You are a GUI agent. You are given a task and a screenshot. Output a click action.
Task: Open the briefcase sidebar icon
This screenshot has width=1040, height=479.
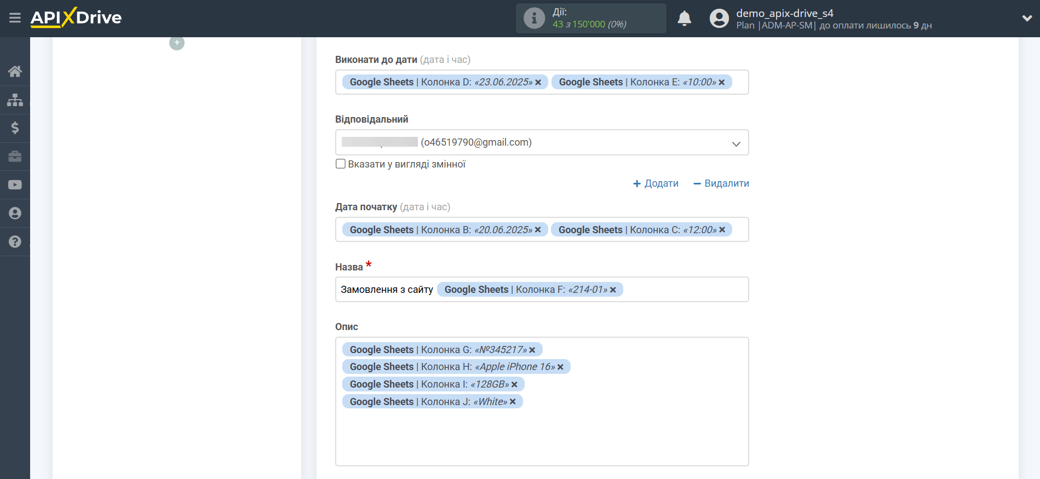click(x=15, y=157)
